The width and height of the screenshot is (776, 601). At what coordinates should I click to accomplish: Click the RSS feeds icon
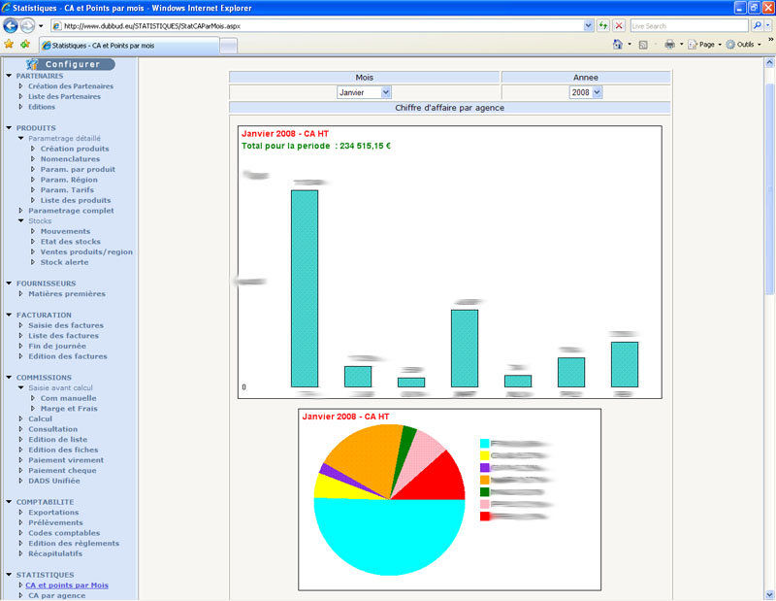click(643, 45)
